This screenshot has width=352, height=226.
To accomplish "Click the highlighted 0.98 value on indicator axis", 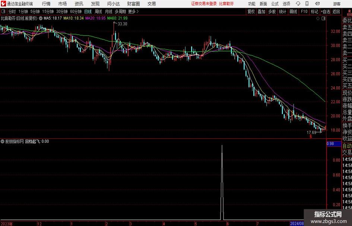I will [x=334, y=144].
